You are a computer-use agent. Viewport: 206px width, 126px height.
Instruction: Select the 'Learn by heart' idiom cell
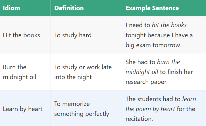point(22,109)
